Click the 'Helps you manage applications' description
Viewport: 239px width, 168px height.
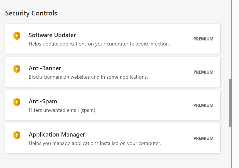[95, 143]
